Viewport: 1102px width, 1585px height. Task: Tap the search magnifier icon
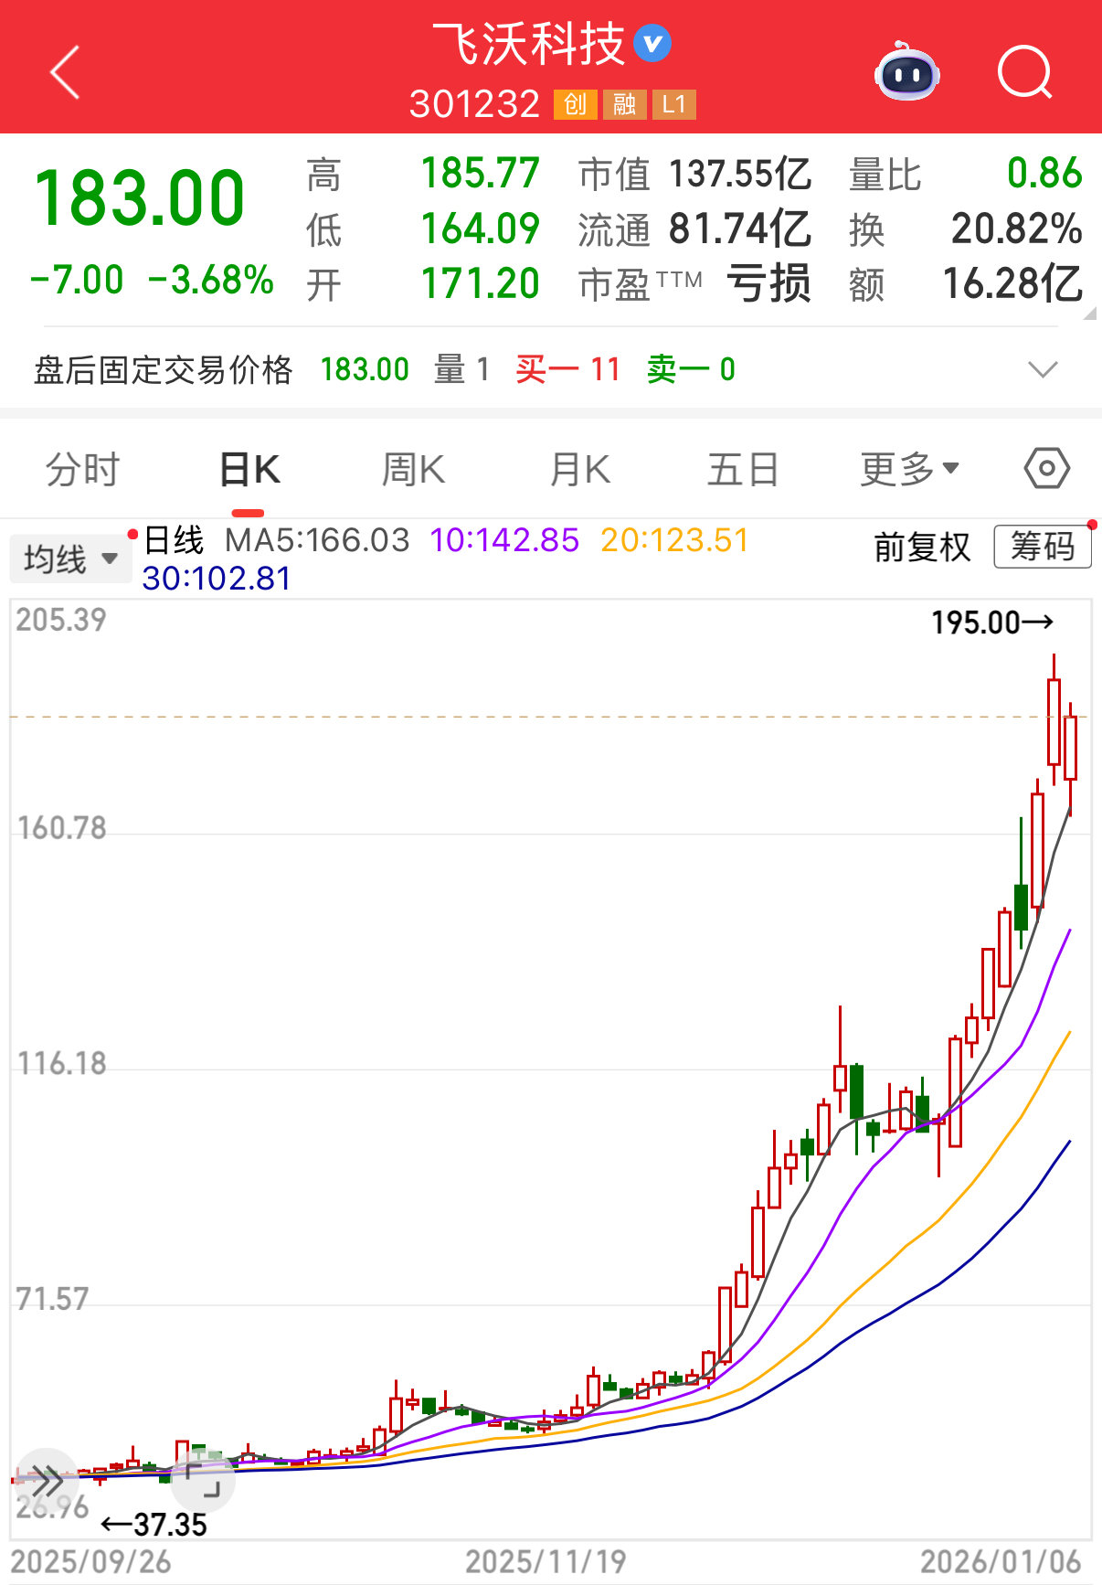pos(1024,72)
